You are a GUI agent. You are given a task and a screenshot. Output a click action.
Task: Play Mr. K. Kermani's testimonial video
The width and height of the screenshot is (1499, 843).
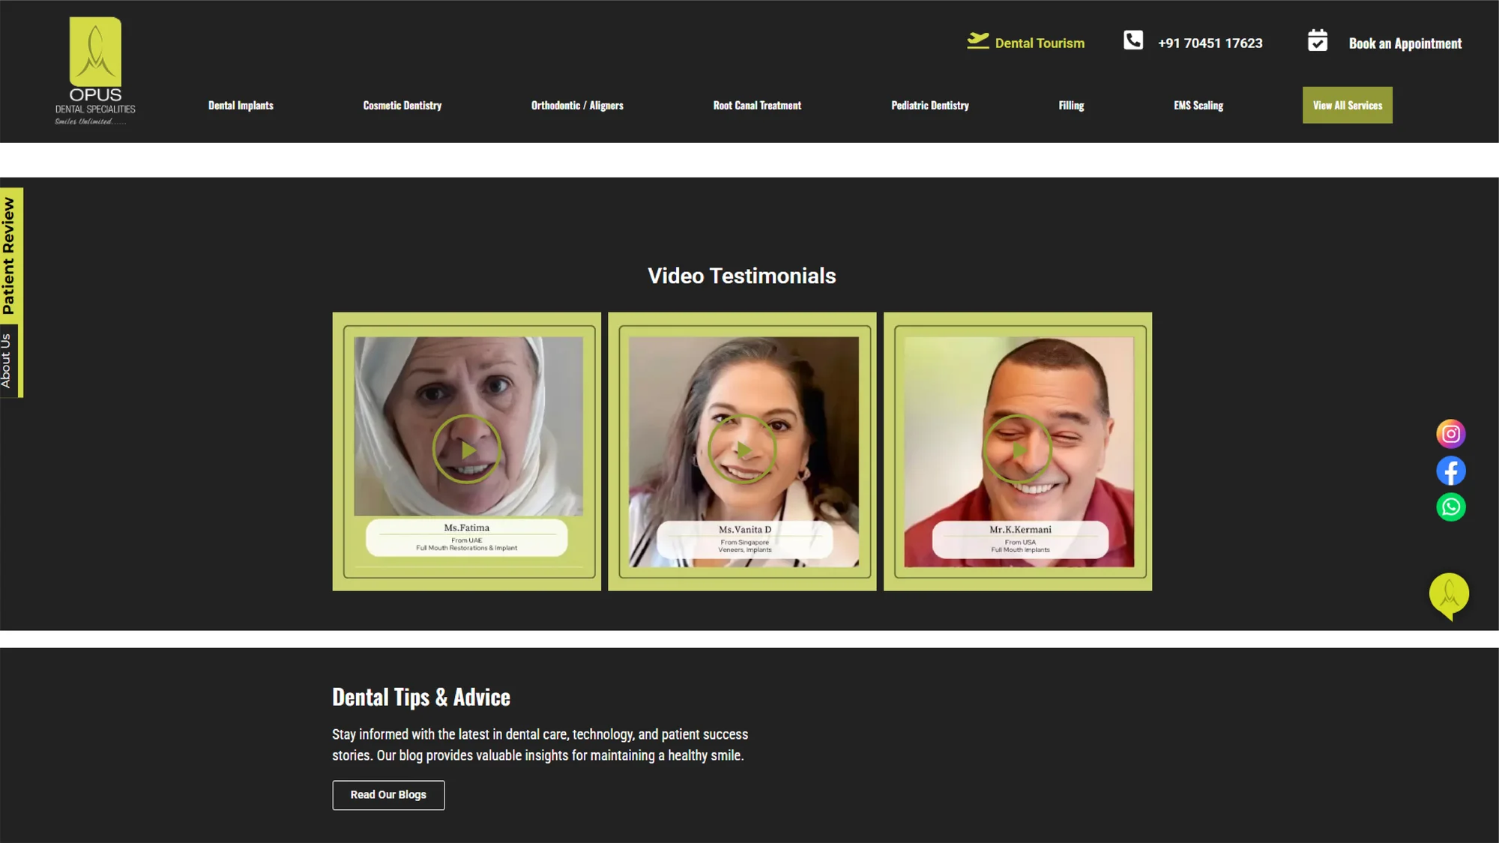(1017, 450)
